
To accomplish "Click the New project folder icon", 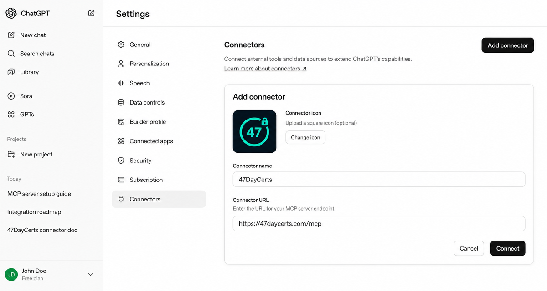I will pos(11,154).
